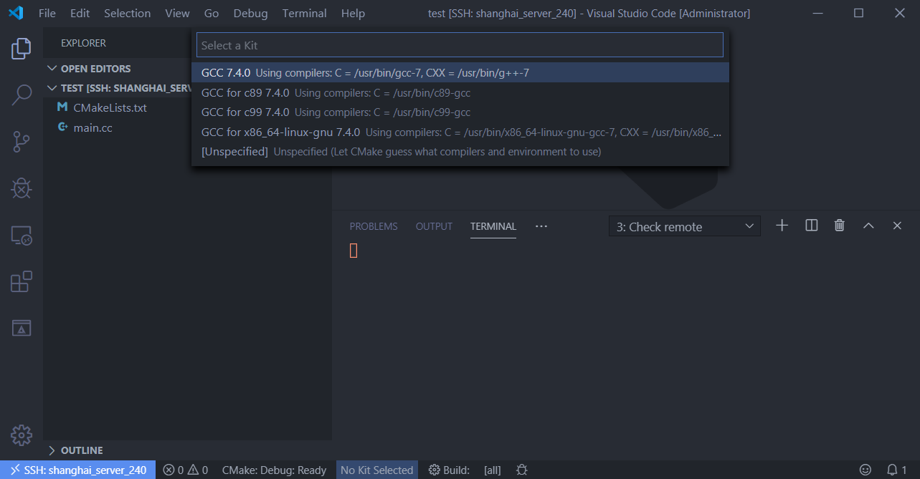
Task: Maximize the VS Code window
Action: (x=858, y=13)
